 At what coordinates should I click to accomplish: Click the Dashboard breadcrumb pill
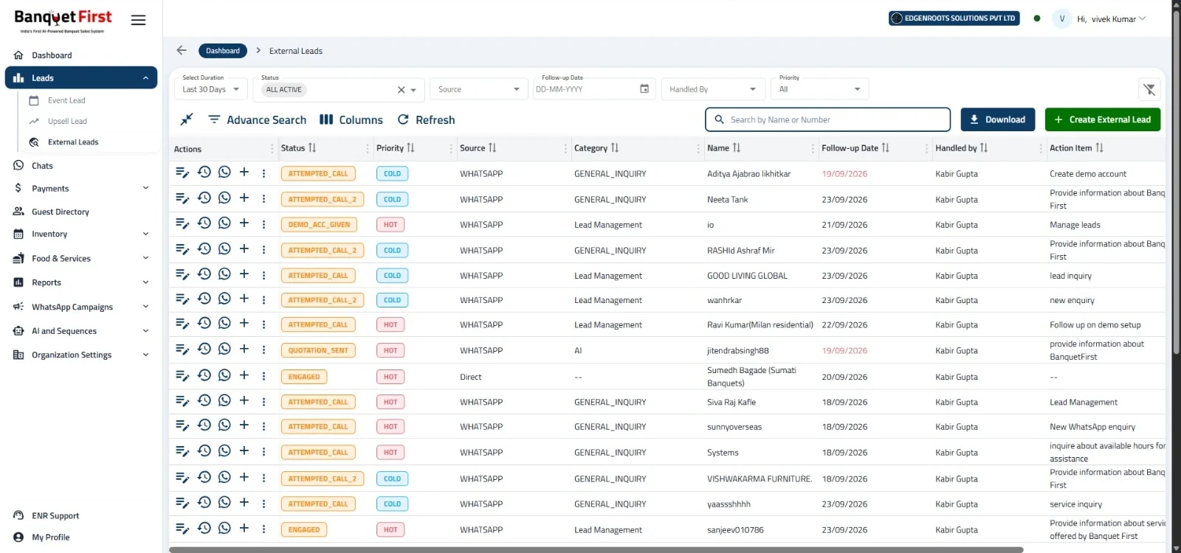pos(223,51)
